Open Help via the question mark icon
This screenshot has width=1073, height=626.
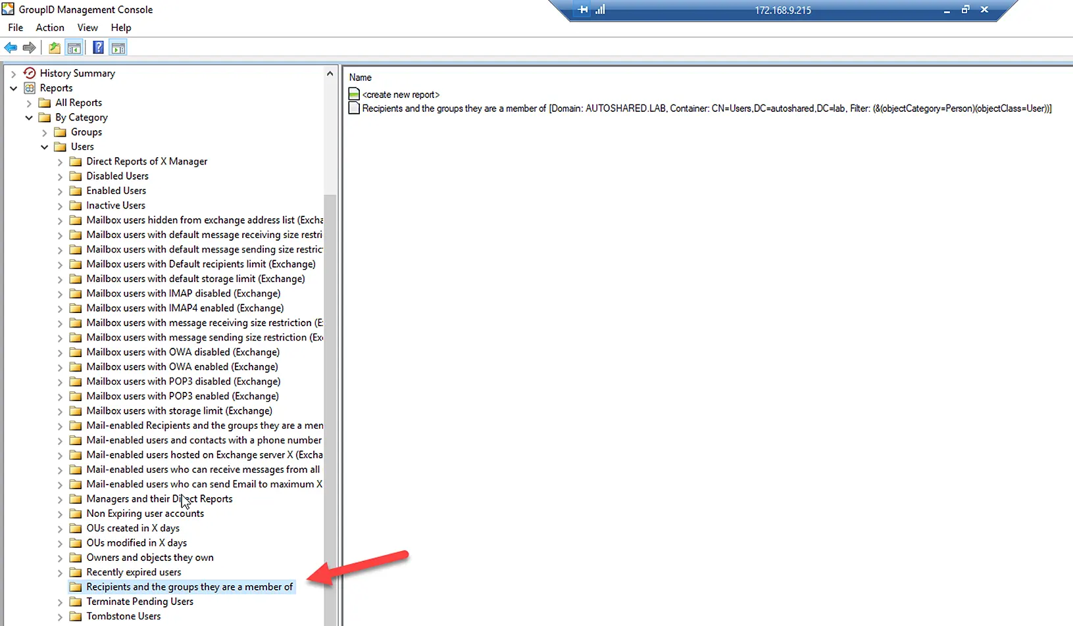(x=98, y=47)
